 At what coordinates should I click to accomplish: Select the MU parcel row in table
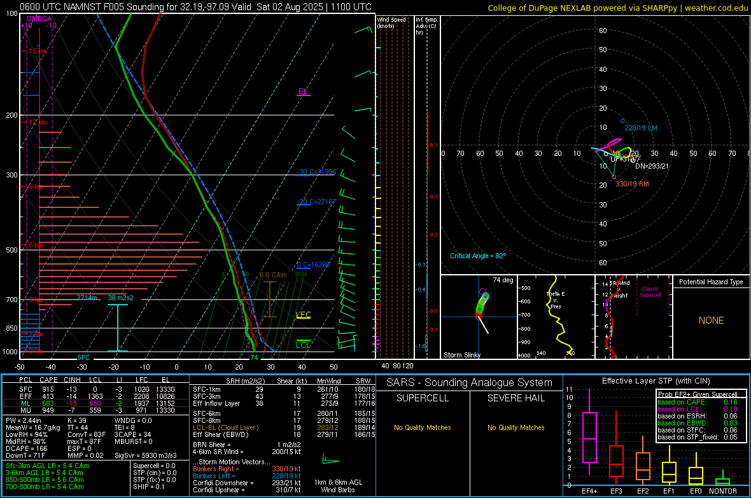click(96, 410)
